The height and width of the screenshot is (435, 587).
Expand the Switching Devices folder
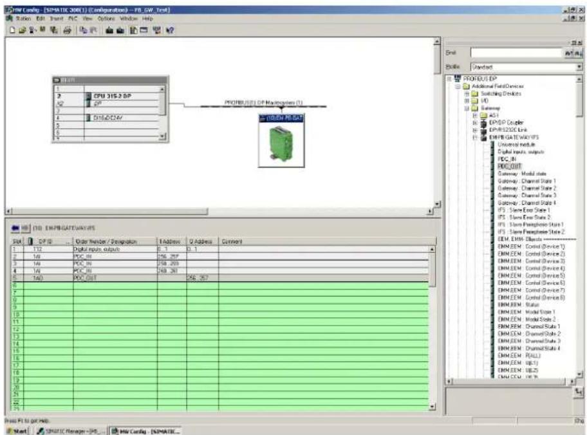click(x=467, y=93)
